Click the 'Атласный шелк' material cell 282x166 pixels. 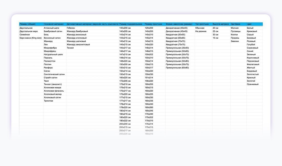(x=52, y=28)
